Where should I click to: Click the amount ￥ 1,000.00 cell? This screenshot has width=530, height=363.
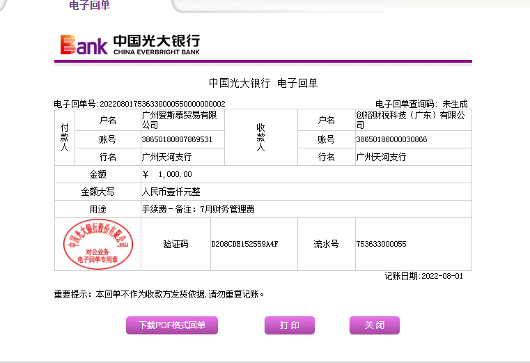pos(306,174)
